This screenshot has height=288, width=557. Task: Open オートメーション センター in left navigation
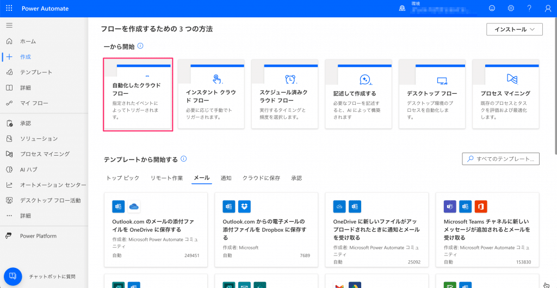(x=53, y=185)
